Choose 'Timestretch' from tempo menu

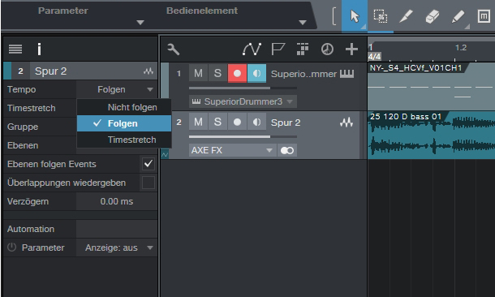(124, 140)
